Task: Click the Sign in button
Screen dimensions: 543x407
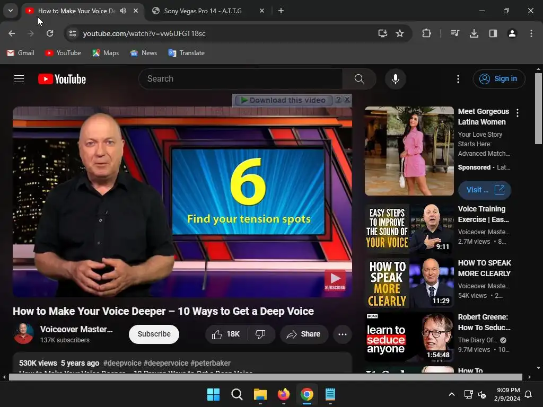Action: click(498, 79)
